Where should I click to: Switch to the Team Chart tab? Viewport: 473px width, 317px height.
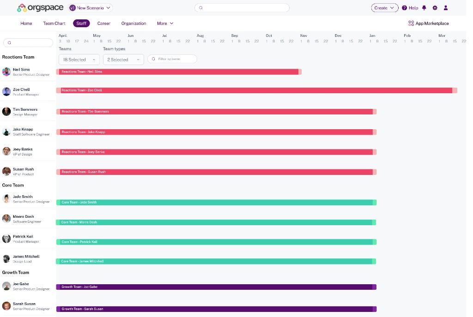(x=55, y=23)
